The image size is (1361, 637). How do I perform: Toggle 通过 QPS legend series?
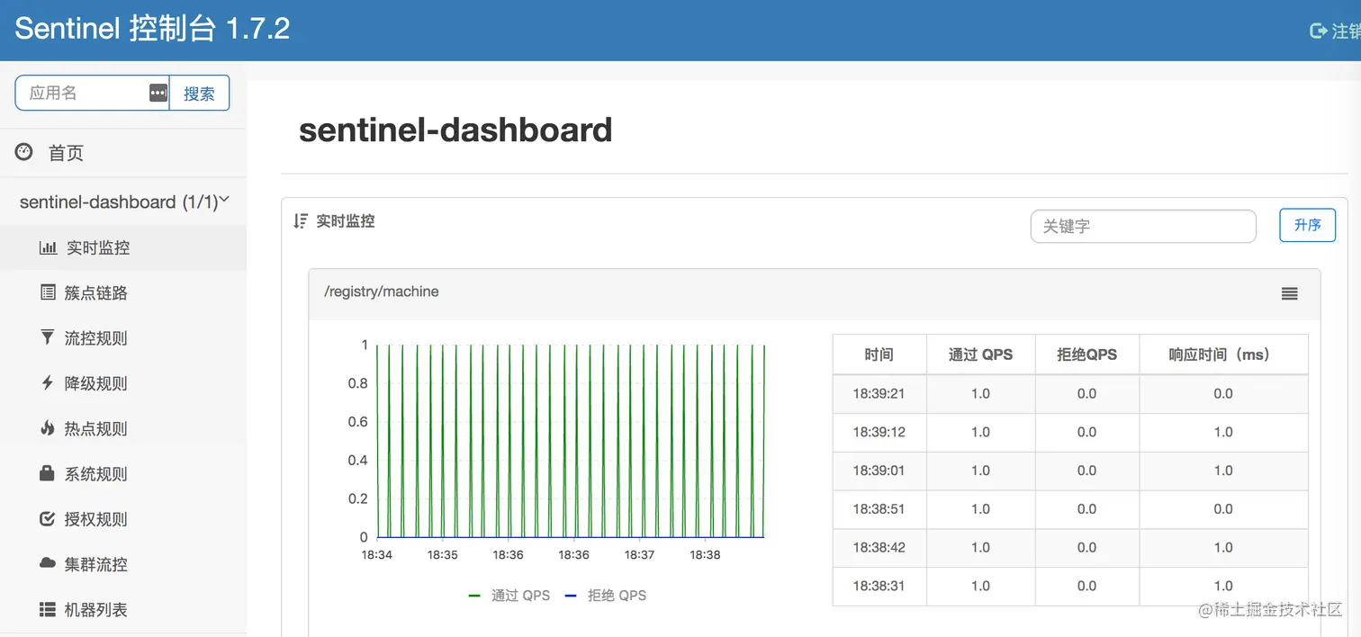tap(509, 595)
